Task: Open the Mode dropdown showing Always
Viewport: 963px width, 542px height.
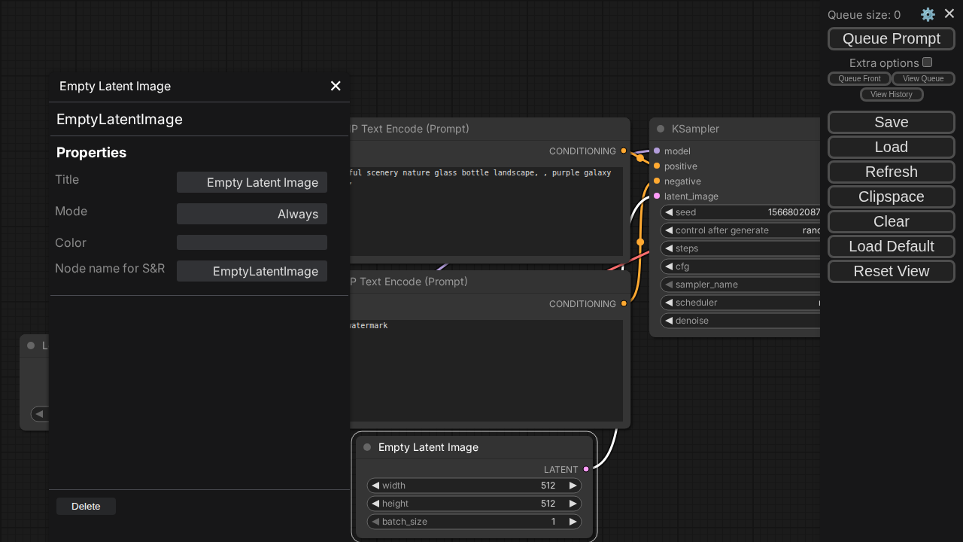Action: coord(252,214)
